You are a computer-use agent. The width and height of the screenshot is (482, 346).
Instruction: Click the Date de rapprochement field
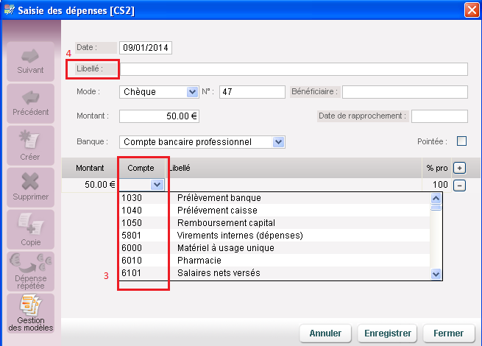point(439,116)
